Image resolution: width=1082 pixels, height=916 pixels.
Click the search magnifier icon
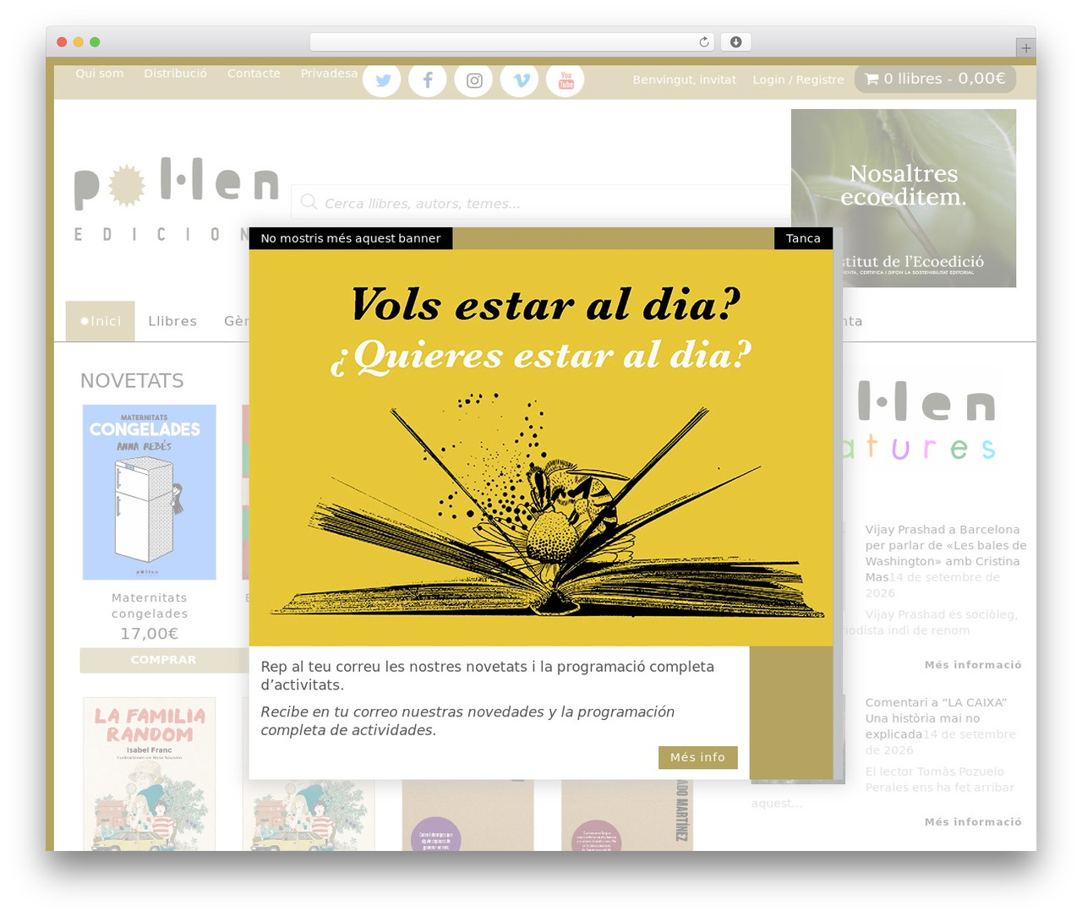[x=309, y=202]
